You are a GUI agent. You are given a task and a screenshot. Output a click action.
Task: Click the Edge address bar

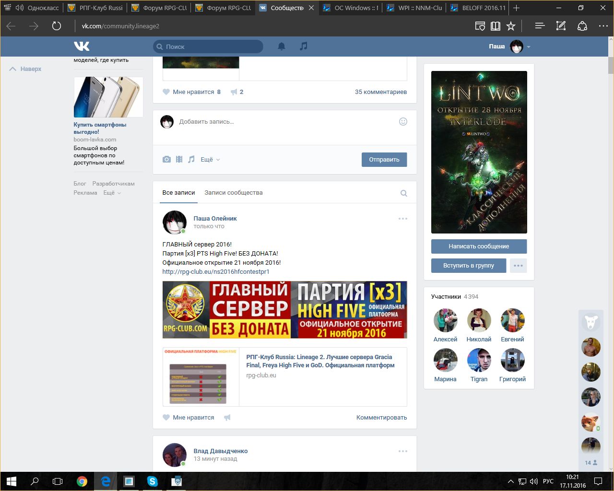point(271,26)
